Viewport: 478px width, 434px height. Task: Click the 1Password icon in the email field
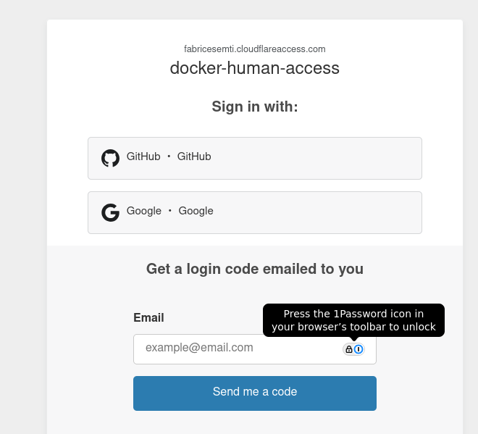point(358,349)
